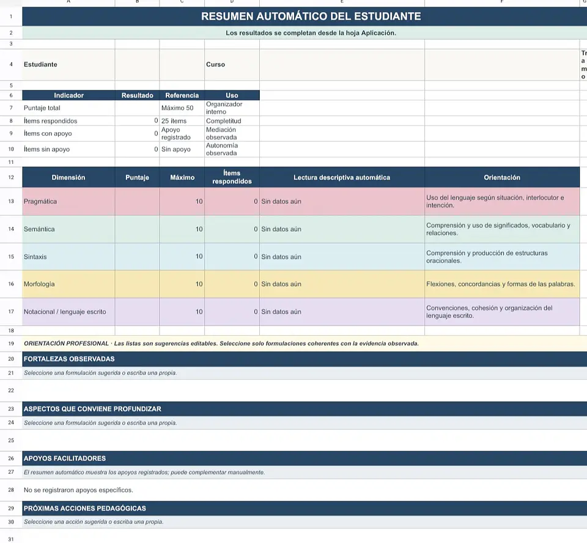Select the empty cell below Próximas acciones pedagógicas hint
Image resolution: width=587 pixels, height=543 pixels.
[x=305, y=536]
